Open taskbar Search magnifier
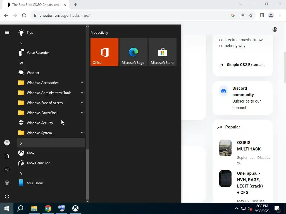This screenshot has height=214, width=286. pyautogui.click(x=20, y=208)
